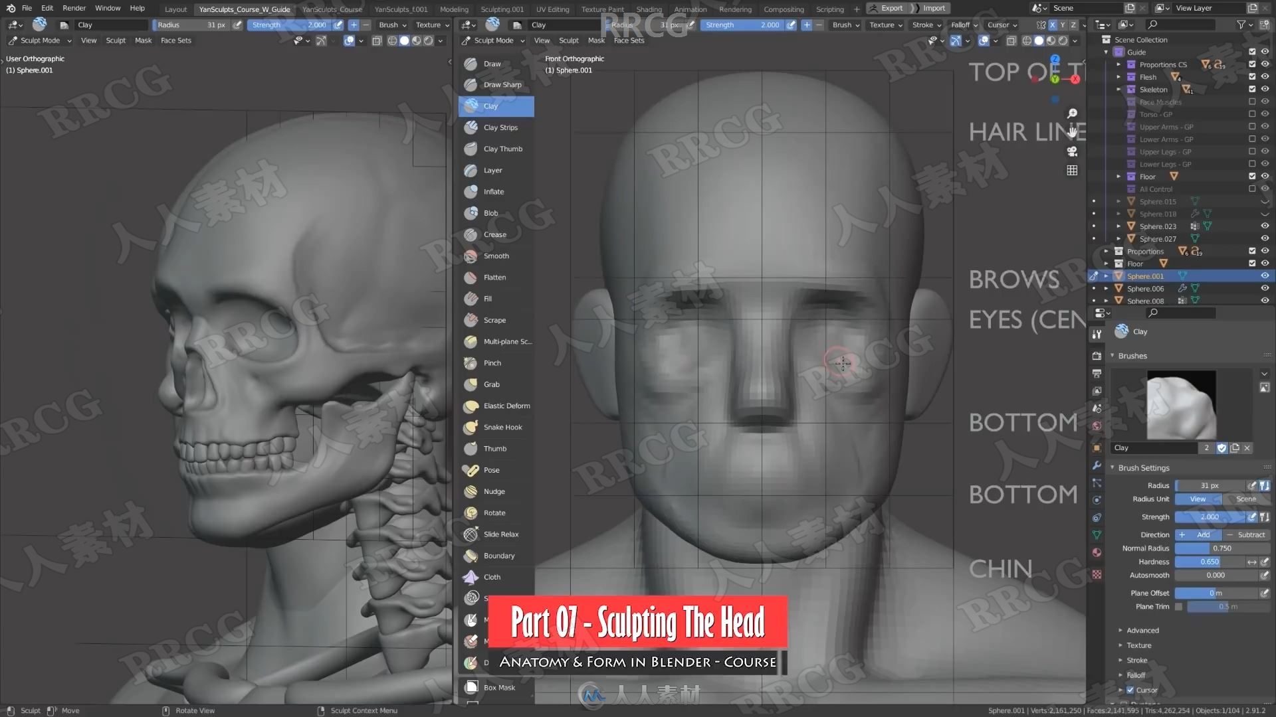The width and height of the screenshot is (1276, 717).
Task: Click the Clay brush thumbnail preview
Action: 1182,404
